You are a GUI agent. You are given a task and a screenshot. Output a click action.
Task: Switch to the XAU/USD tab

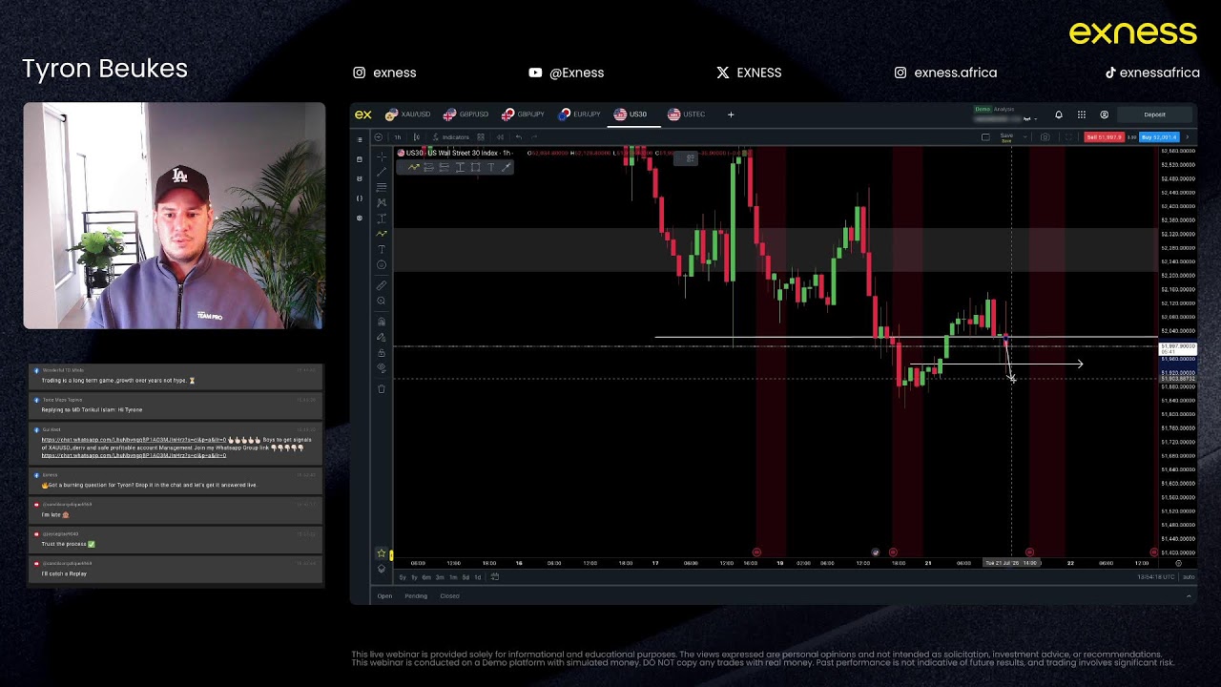tap(408, 114)
